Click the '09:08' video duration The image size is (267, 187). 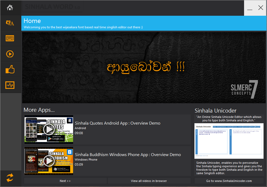coord(79,133)
